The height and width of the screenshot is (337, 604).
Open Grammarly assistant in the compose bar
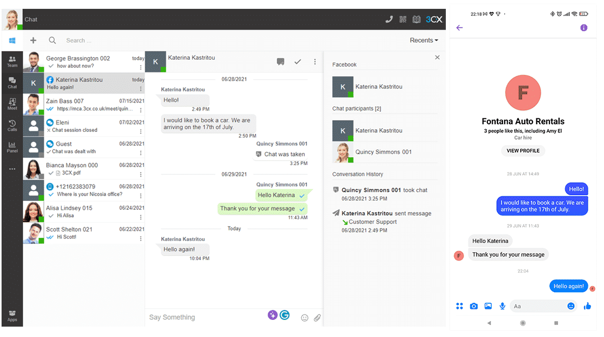(x=285, y=315)
